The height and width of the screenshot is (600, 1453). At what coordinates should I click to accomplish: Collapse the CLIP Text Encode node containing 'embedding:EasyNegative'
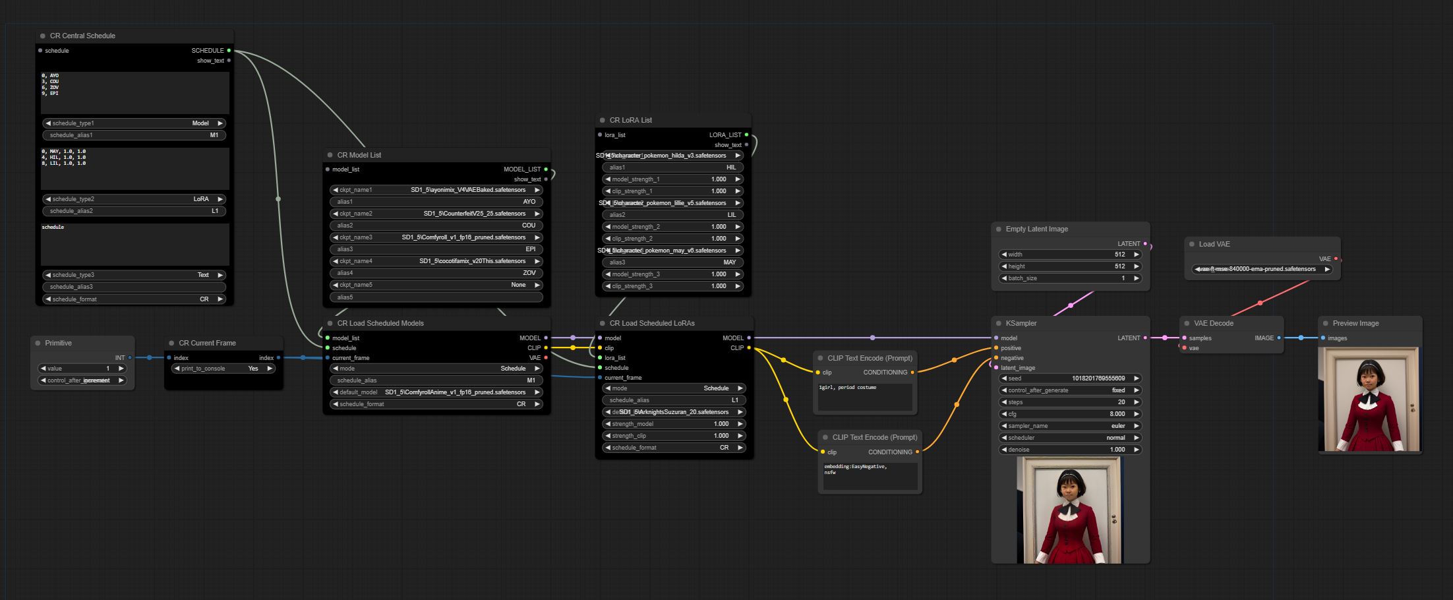coord(825,438)
